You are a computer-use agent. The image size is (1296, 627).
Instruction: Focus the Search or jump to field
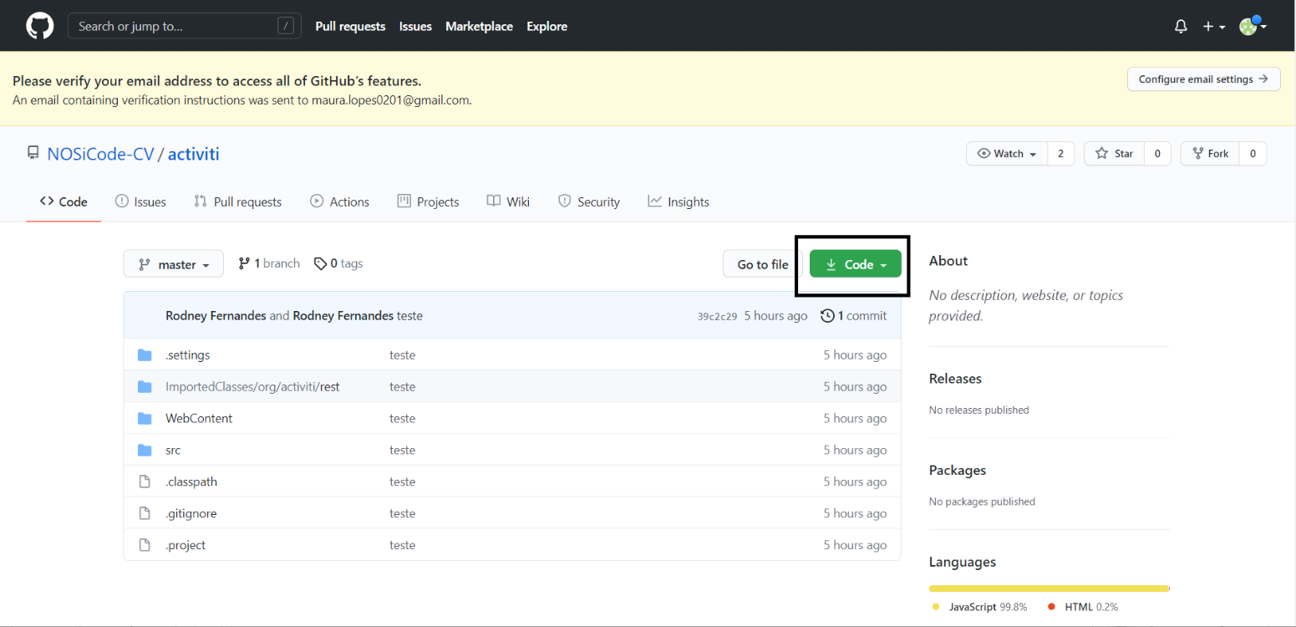tap(184, 26)
